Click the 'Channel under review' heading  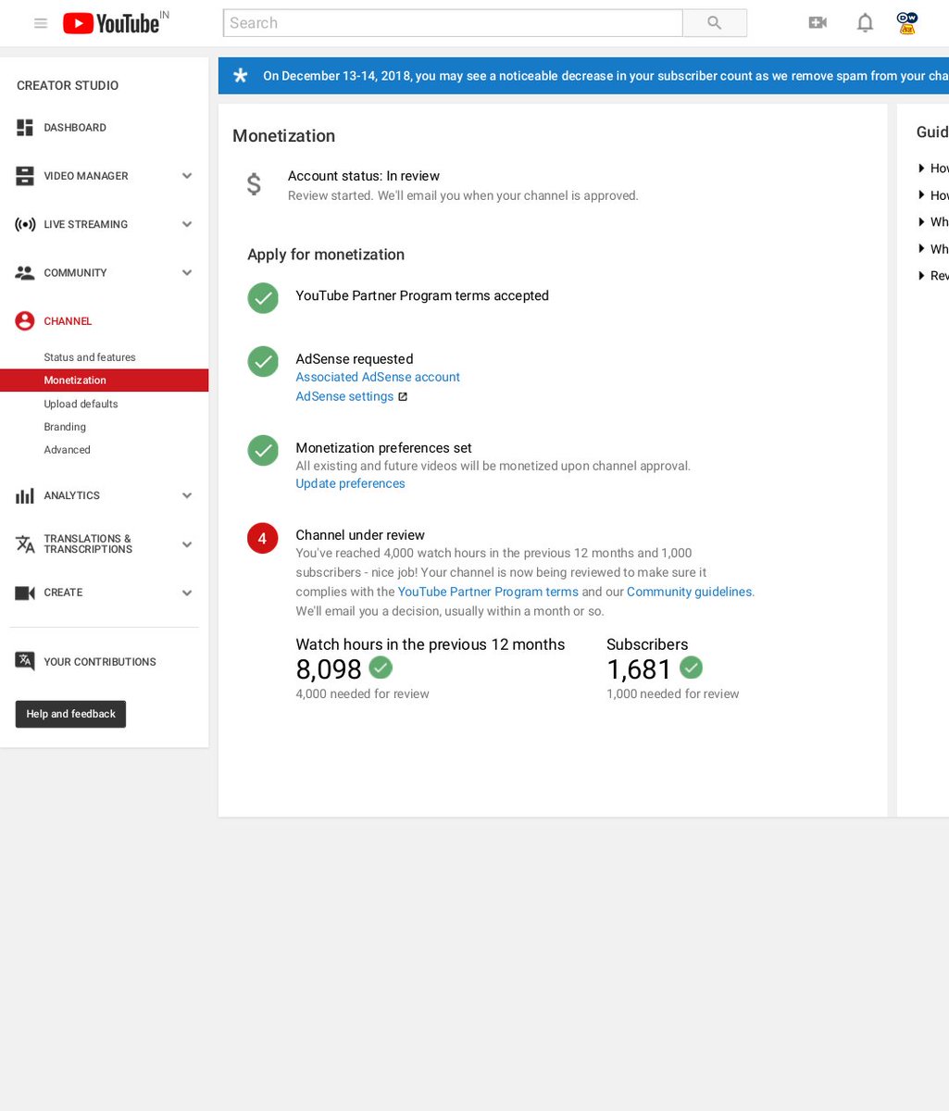point(360,535)
